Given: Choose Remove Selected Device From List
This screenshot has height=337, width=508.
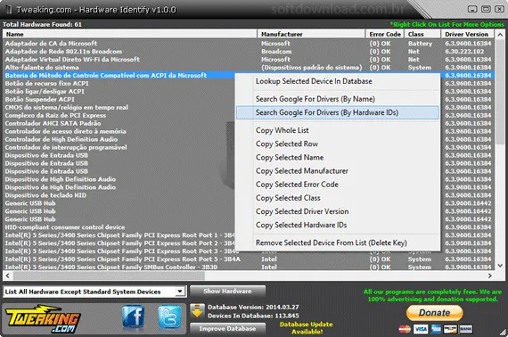Looking at the screenshot, I should pyautogui.click(x=338, y=242).
